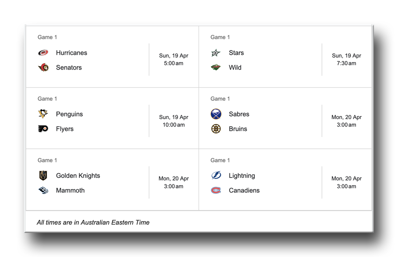Click the Canadiens team name
This screenshot has width=398, height=257.
244,191
